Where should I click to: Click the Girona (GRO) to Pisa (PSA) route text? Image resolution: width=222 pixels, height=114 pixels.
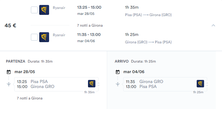click(149, 42)
